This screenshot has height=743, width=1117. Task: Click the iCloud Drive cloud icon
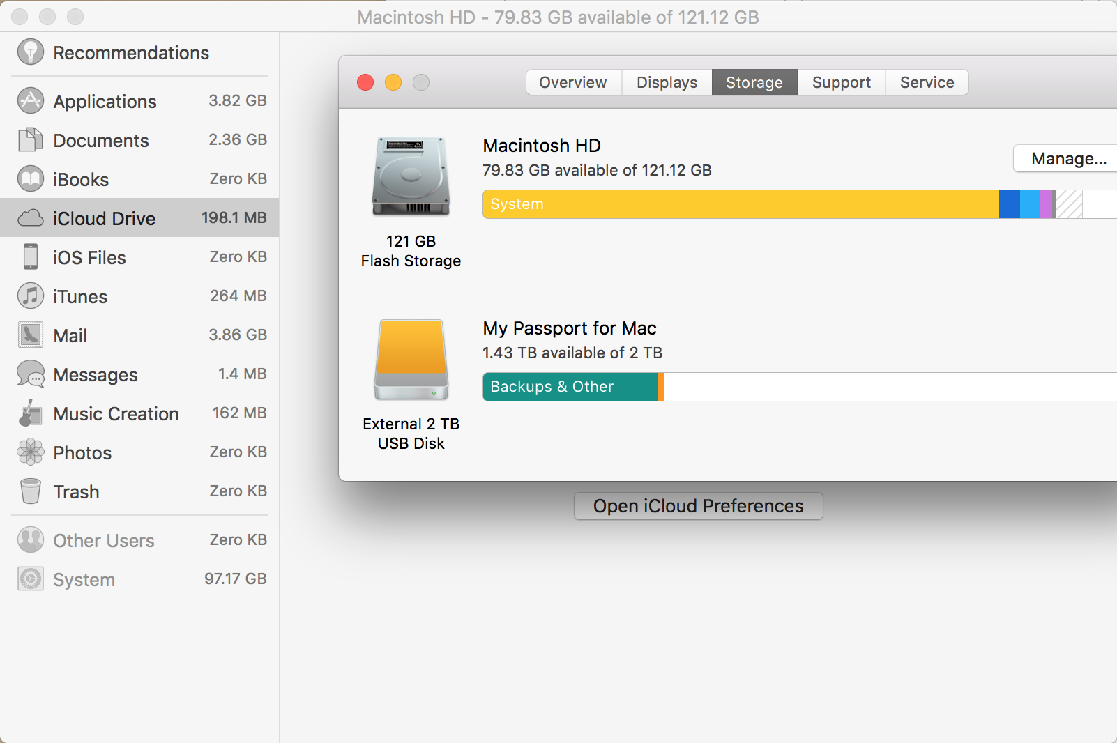pyautogui.click(x=31, y=218)
